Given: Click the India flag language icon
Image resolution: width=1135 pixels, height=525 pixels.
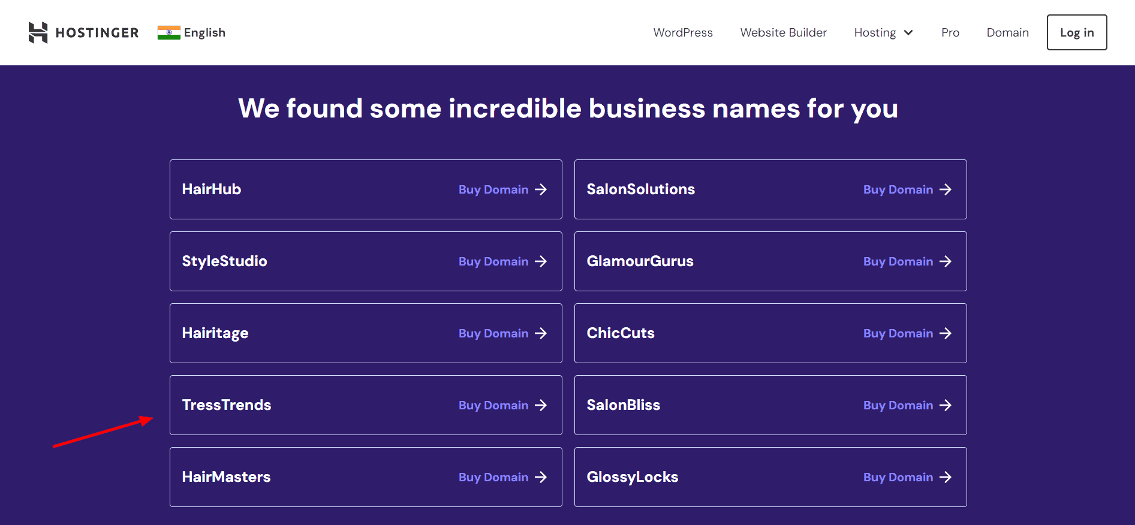Looking at the screenshot, I should coord(168,32).
